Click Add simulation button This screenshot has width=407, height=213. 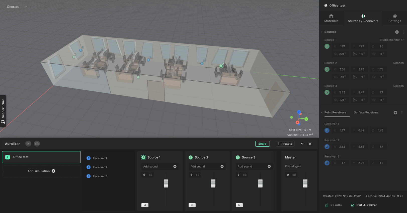[41, 171]
